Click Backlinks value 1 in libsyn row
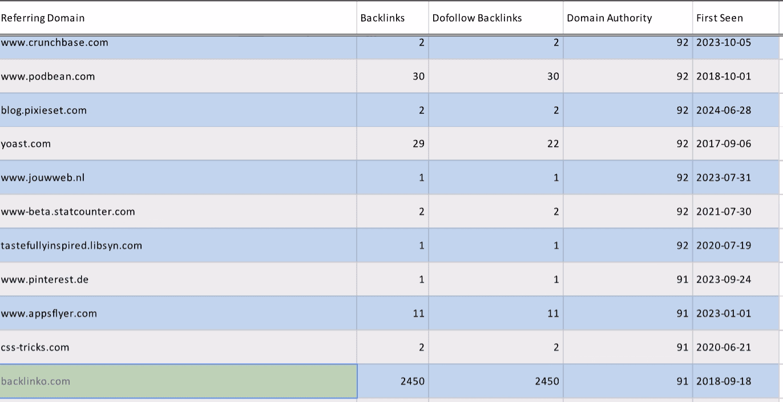The height and width of the screenshot is (402, 783). (393, 246)
